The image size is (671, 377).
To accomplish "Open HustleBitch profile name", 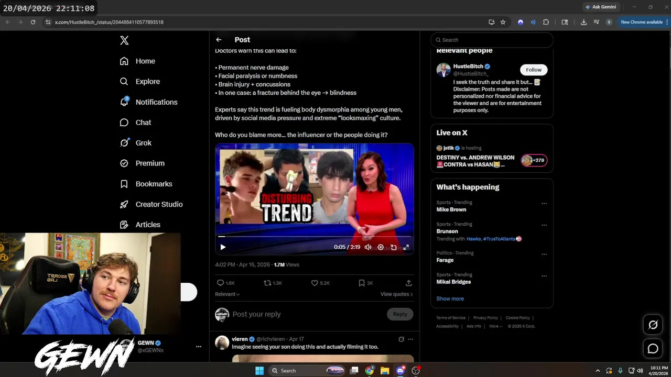I will (468, 66).
